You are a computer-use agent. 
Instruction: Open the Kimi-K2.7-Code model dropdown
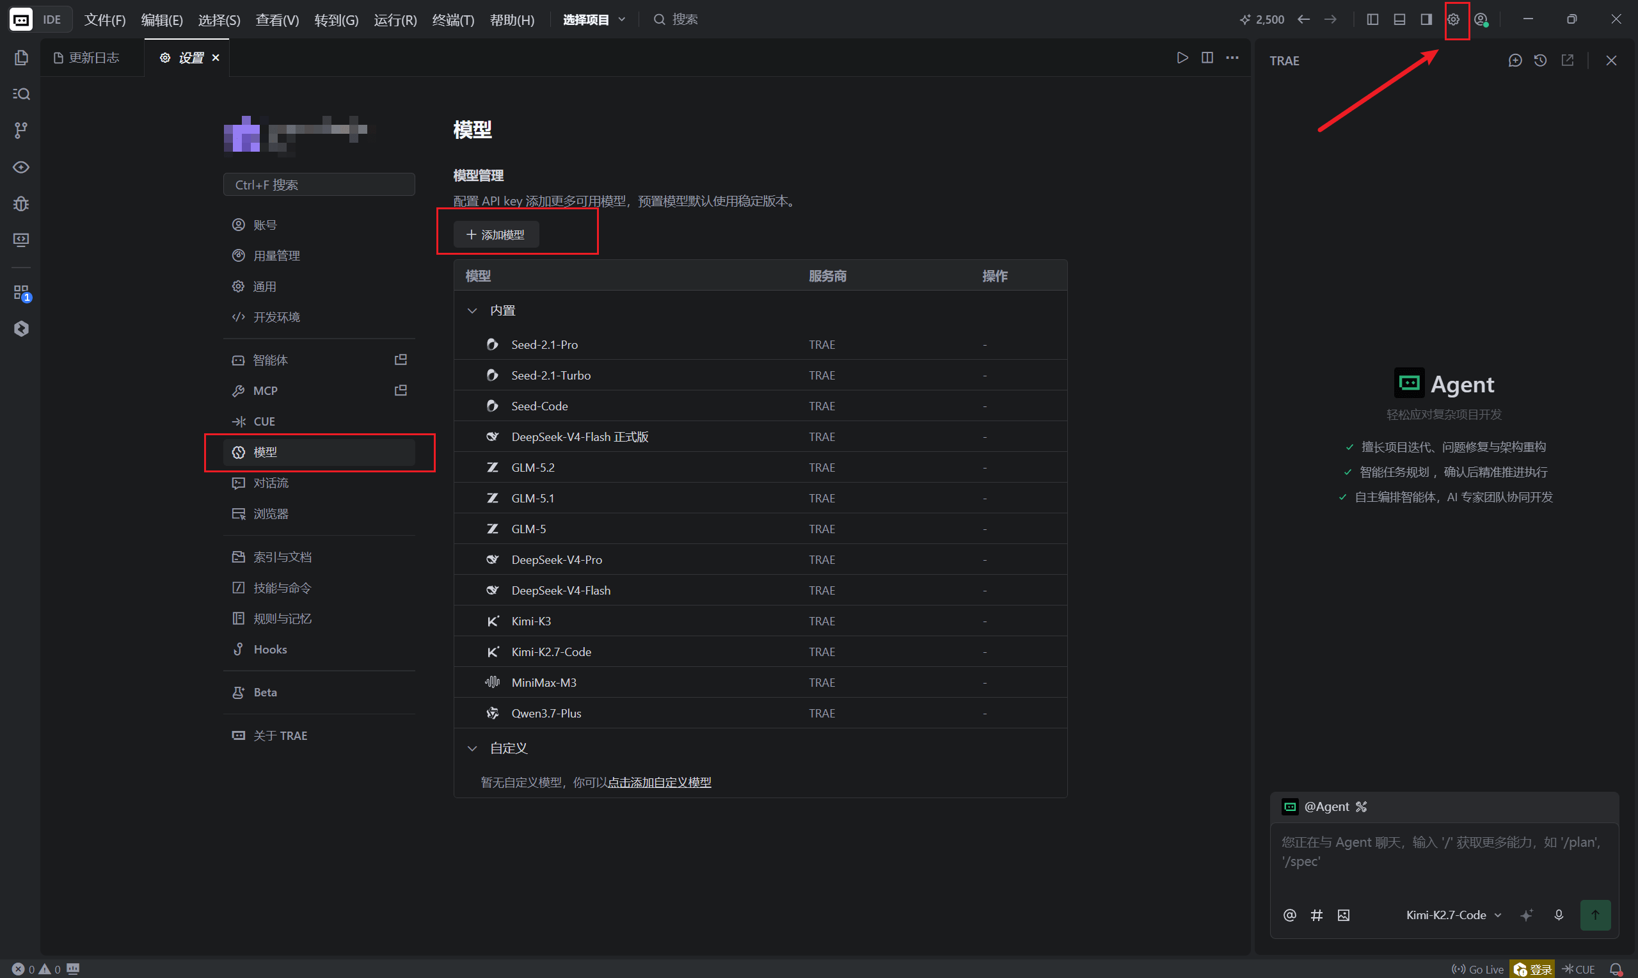(x=1454, y=915)
